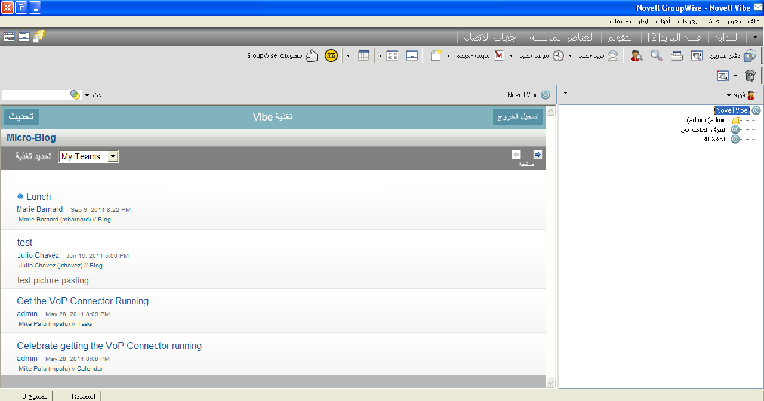Open Julio Chavez author link
Screen dimensions: 764x401
38,255
